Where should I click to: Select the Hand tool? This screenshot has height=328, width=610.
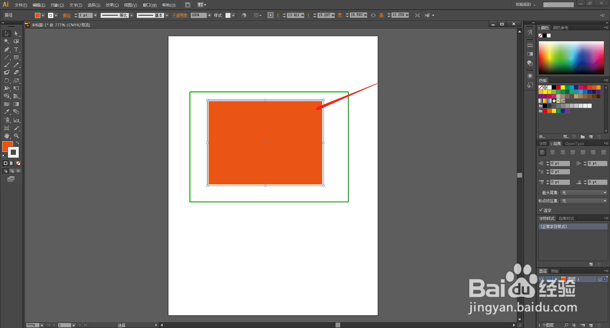(7, 136)
